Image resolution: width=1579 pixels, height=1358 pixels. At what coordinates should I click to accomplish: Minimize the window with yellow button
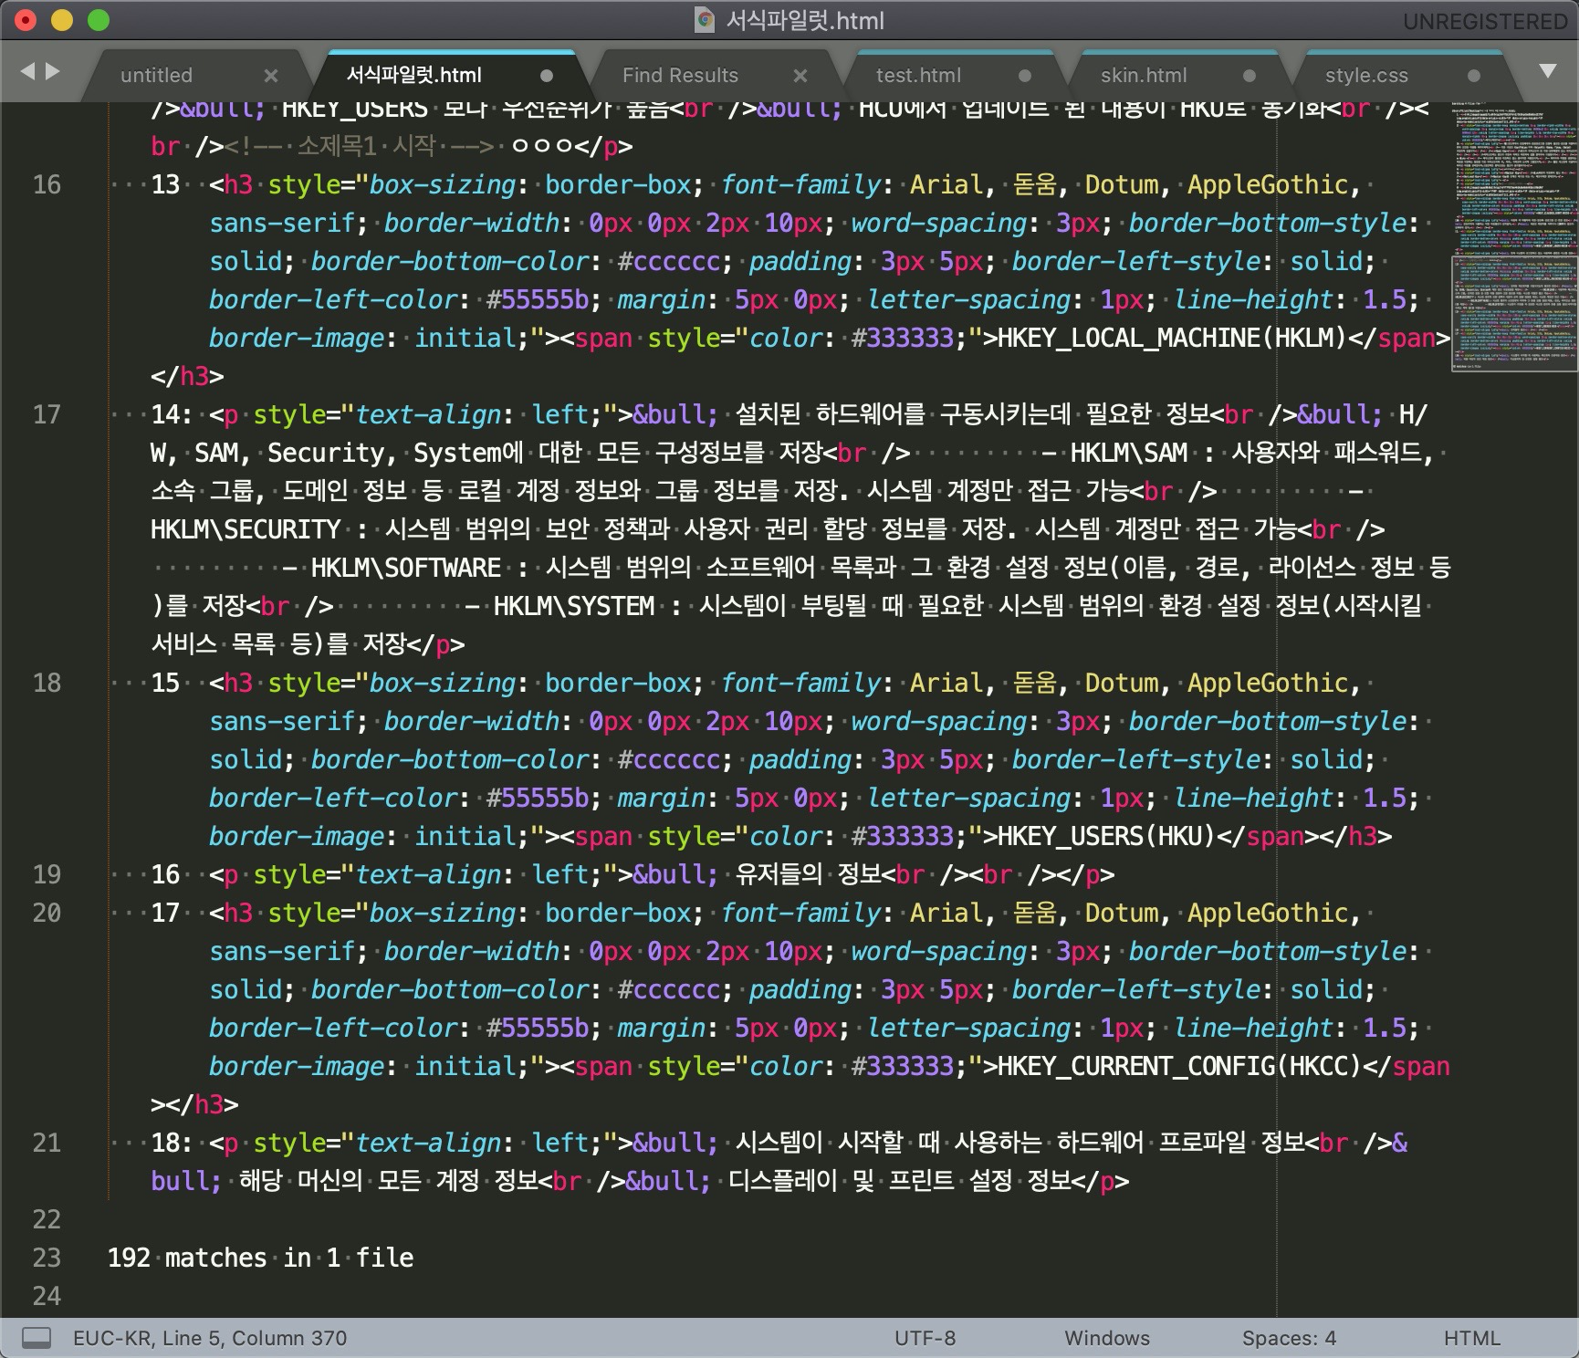[x=62, y=20]
